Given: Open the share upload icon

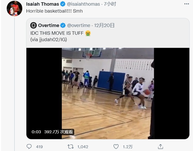Looking at the screenshot, I should pyautogui.click(x=160, y=146).
